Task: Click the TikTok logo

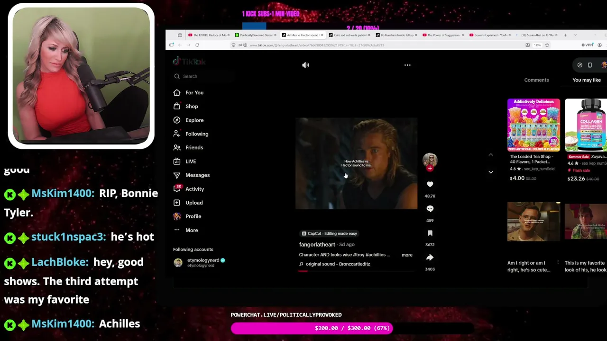Action: pos(189,62)
